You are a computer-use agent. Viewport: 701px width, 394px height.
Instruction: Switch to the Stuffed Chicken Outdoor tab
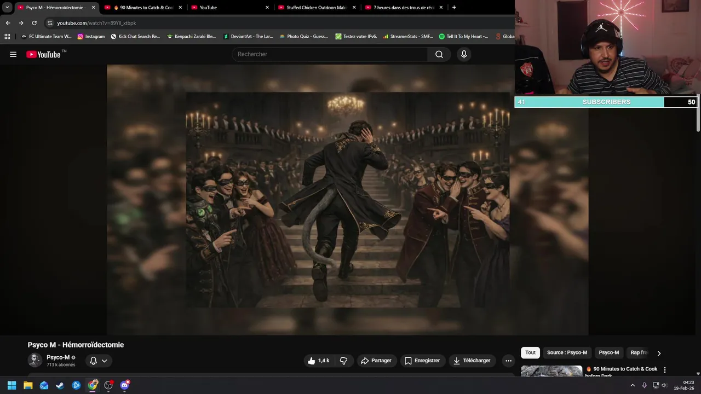click(317, 8)
